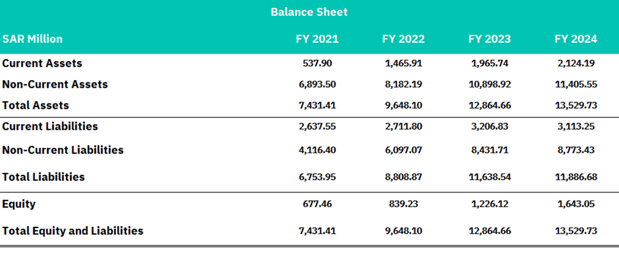This screenshot has height=257, width=619.
Task: Select the Total Assets value 13,529.73
Action: pyautogui.click(x=576, y=106)
